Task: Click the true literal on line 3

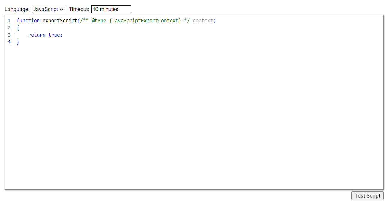Action: (54, 35)
